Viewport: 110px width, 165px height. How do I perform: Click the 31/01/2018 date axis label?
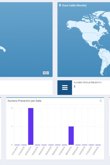15,151
